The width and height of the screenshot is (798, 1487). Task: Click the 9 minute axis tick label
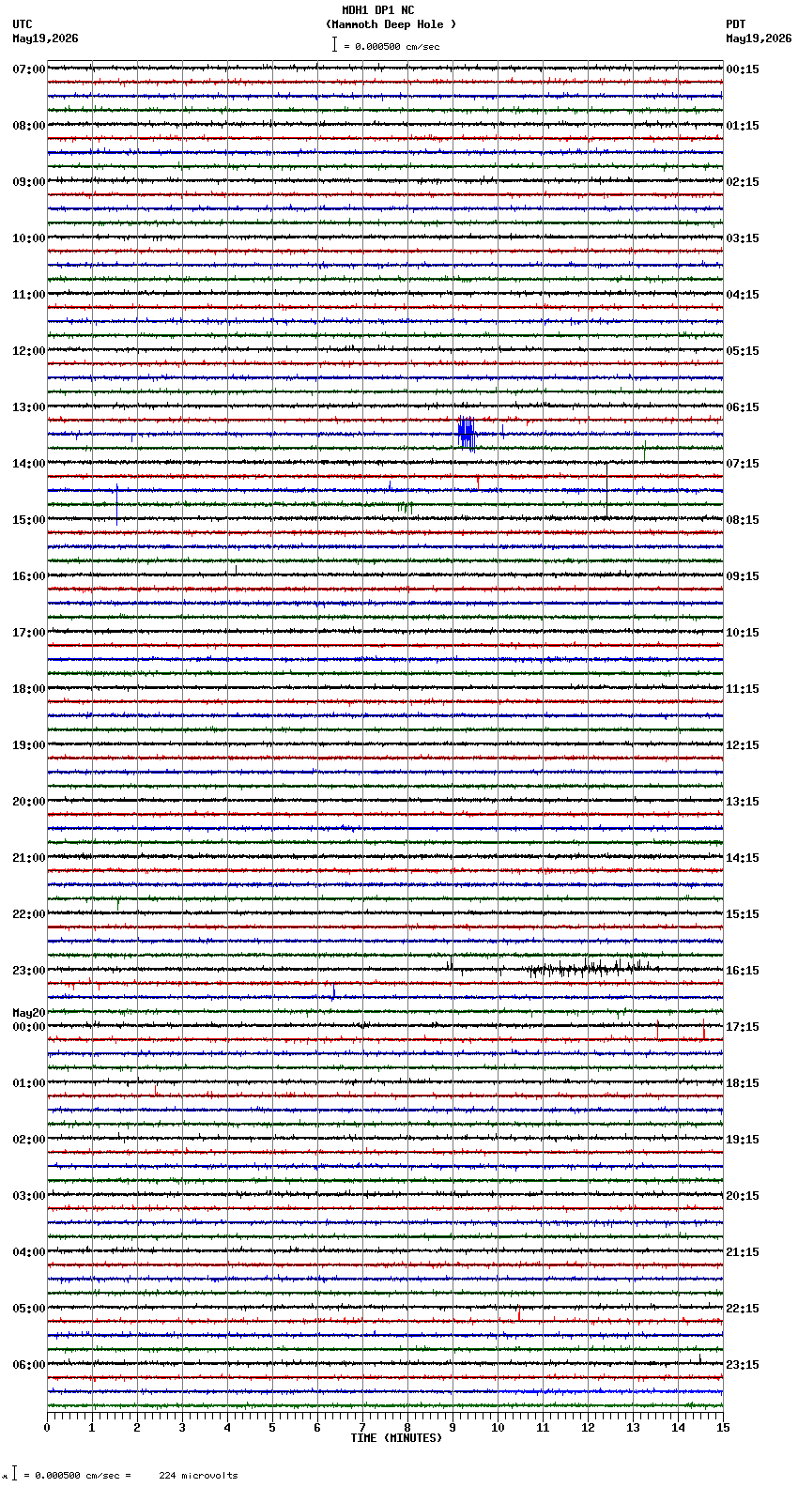tap(453, 1428)
